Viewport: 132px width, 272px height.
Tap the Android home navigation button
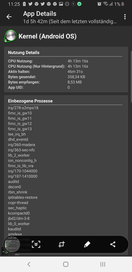coord(66,264)
